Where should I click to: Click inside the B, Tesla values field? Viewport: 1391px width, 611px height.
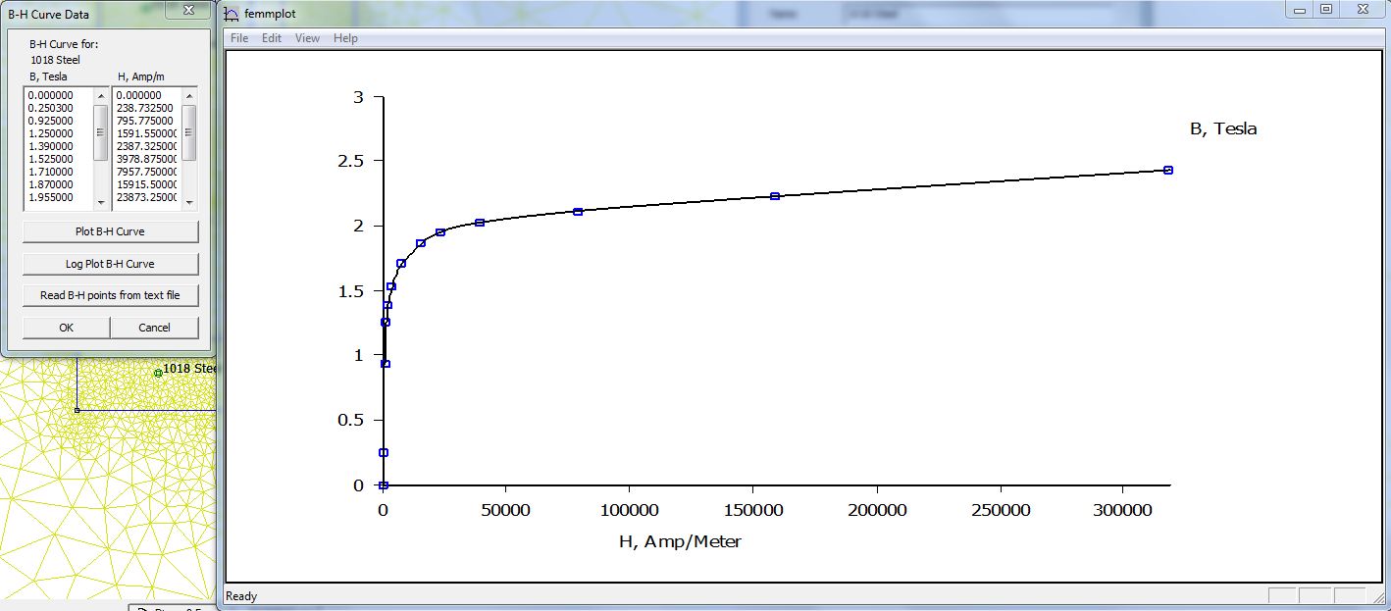tap(59, 147)
